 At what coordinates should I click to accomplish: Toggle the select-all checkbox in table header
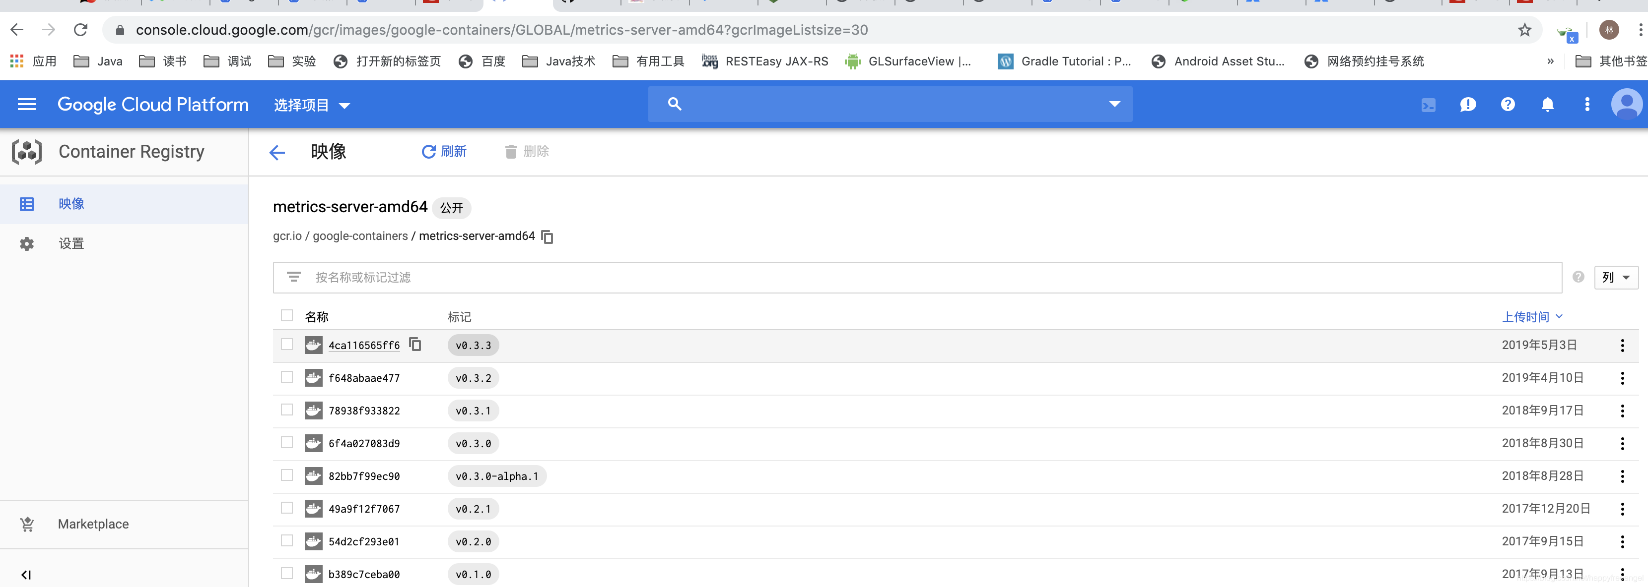pos(286,315)
